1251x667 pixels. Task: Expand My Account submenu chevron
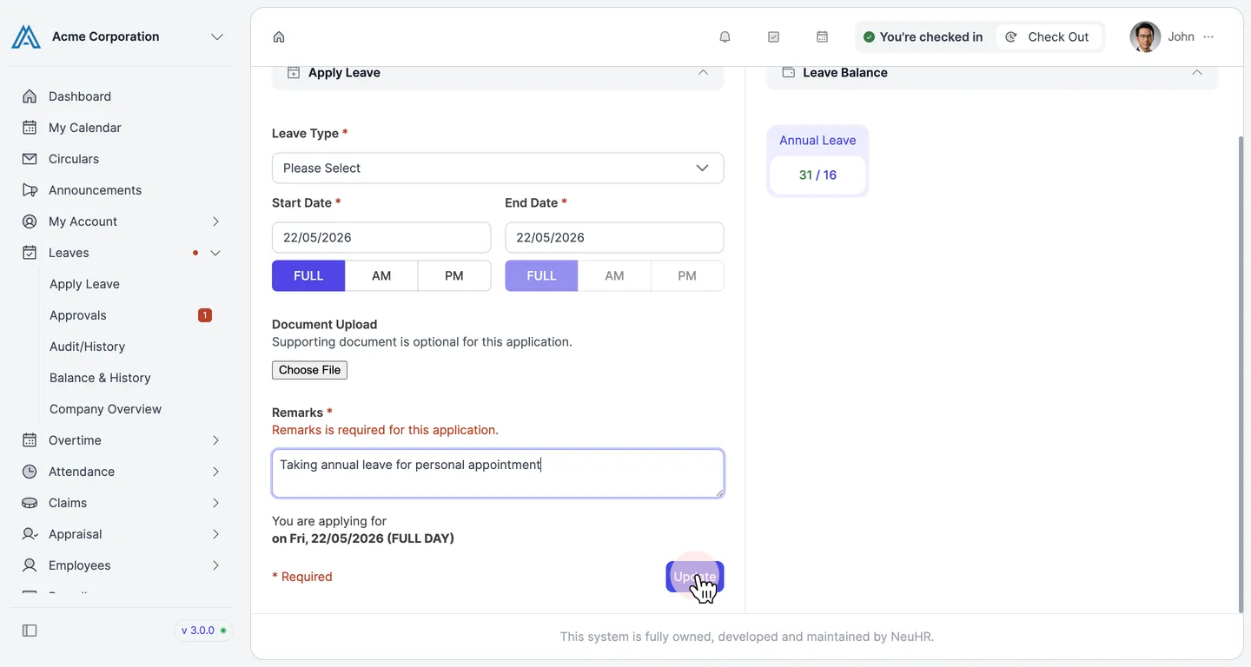click(215, 221)
